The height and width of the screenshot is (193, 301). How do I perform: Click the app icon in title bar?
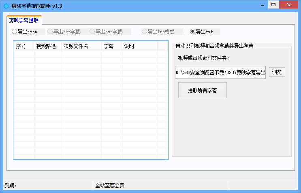tap(6, 6)
